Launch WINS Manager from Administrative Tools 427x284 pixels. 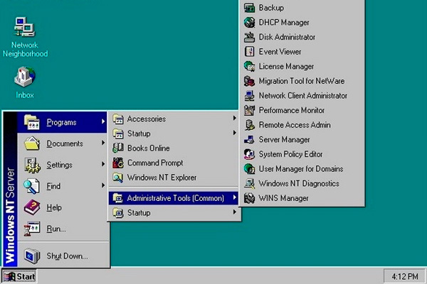(x=283, y=198)
